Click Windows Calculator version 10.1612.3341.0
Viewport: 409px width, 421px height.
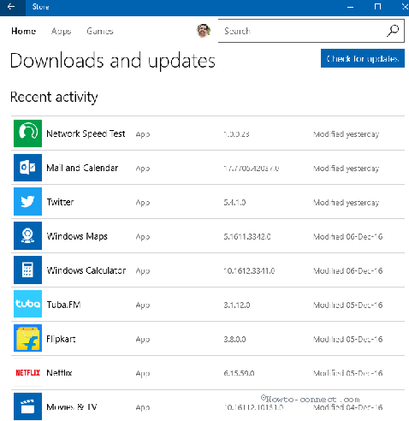pyautogui.click(x=249, y=271)
